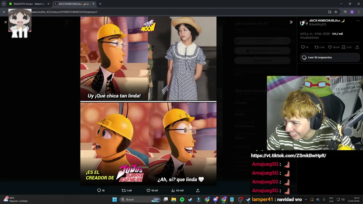Viewport: 363px width, 204px height.
Task: Open the volume icon in system tray
Action: coord(343,199)
